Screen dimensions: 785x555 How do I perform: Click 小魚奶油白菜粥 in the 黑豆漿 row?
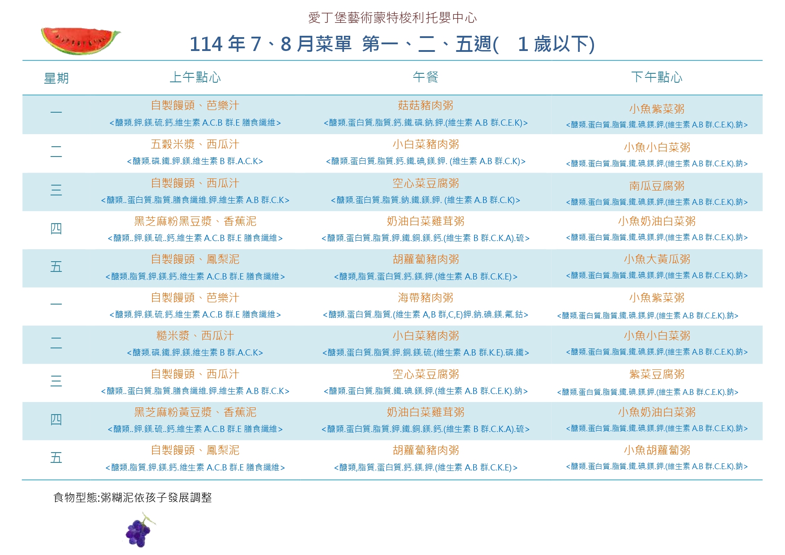point(657,221)
